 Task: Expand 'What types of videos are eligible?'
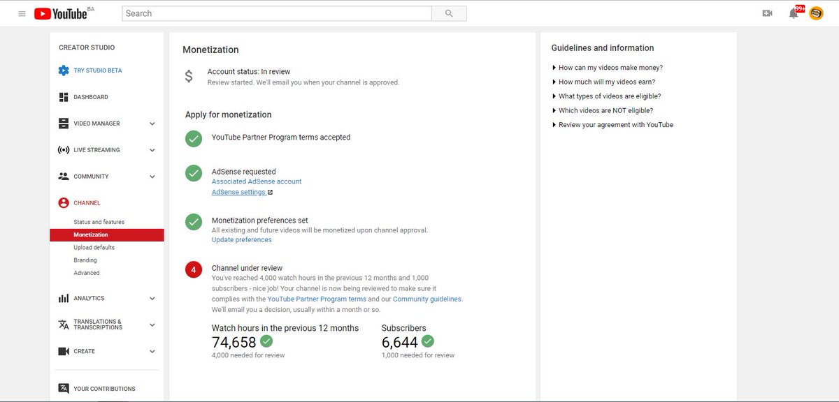point(606,96)
